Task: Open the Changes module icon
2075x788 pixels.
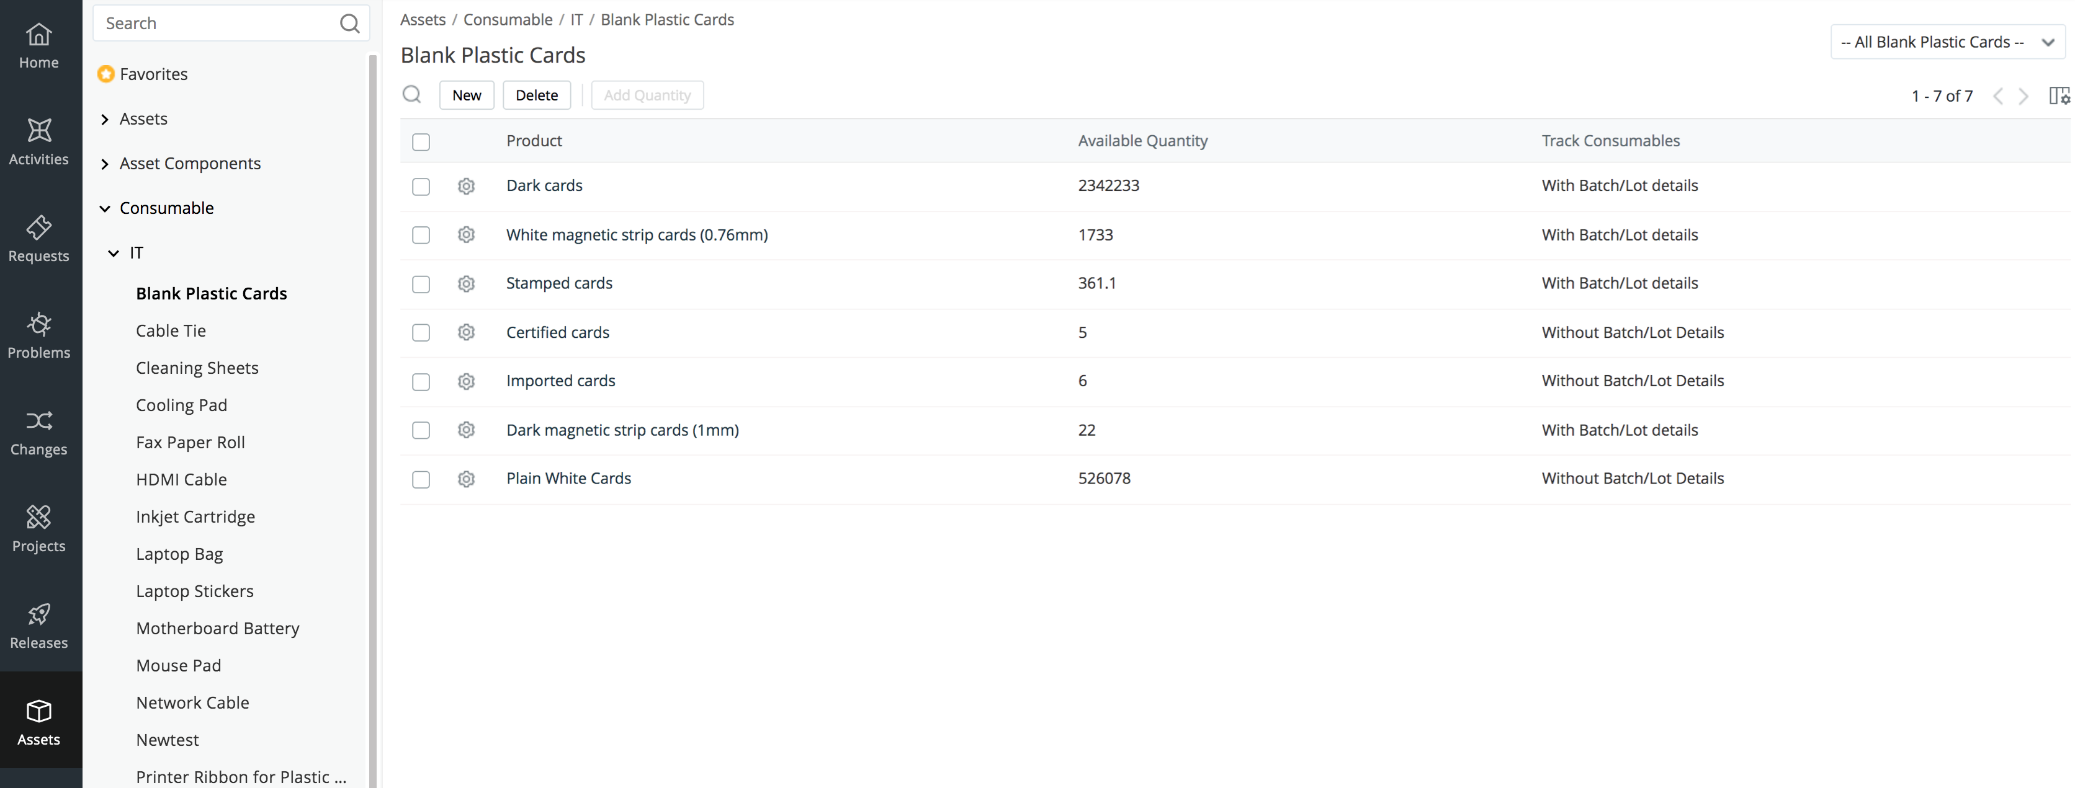Action: pos(38,421)
